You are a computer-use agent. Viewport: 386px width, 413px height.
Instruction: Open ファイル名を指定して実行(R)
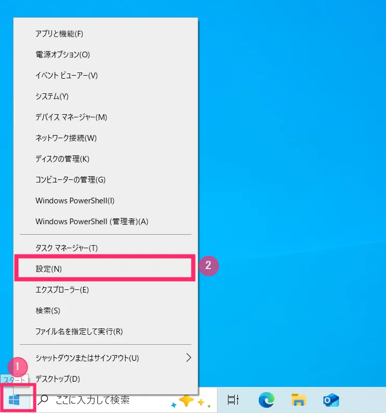pos(105,331)
